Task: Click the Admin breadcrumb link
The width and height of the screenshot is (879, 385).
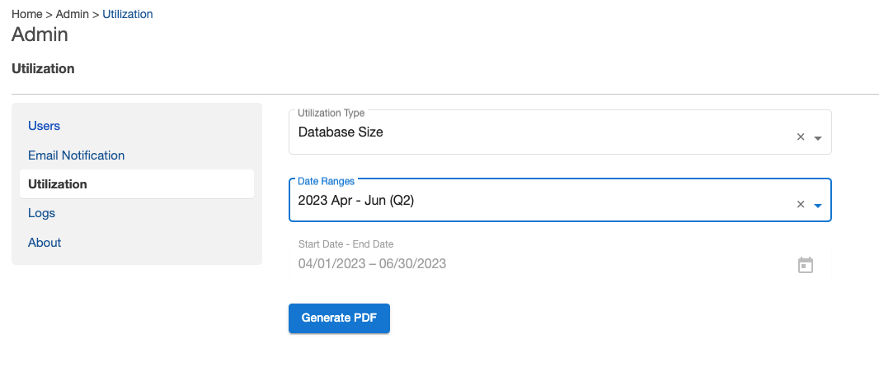Action: (x=73, y=14)
